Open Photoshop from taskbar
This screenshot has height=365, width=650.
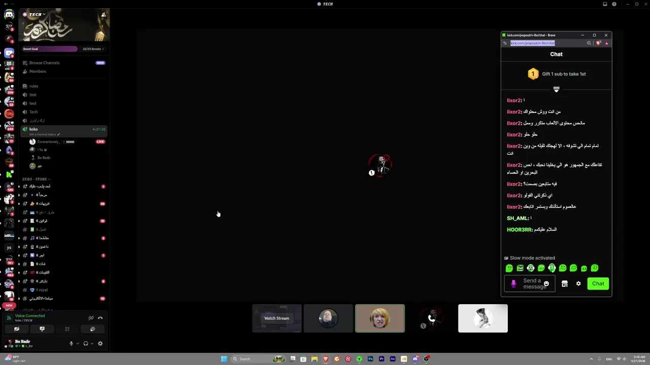(x=370, y=359)
